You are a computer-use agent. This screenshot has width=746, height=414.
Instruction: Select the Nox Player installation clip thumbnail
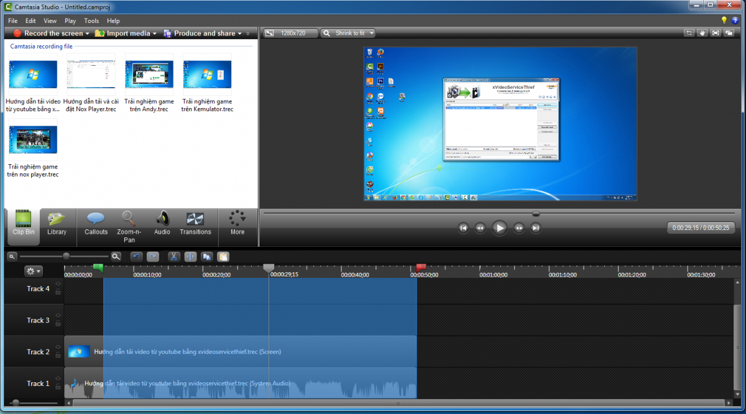click(91, 75)
